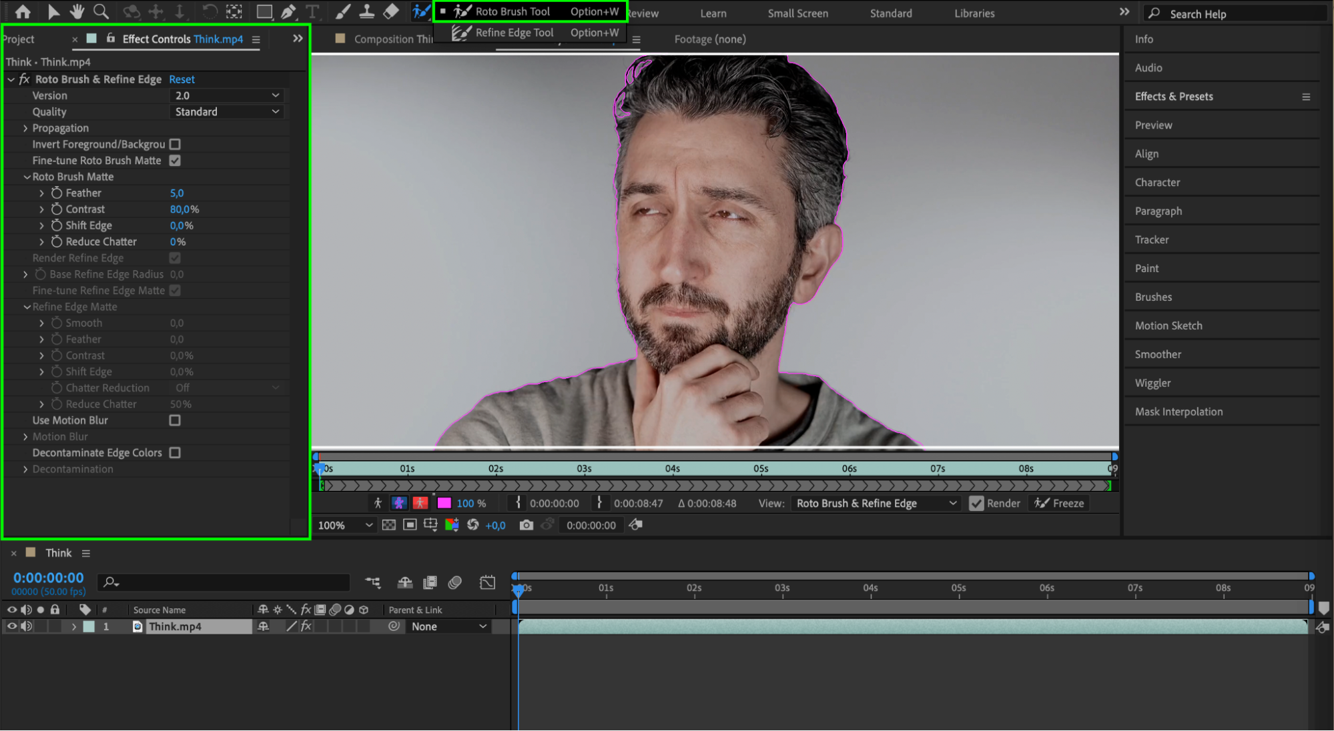
Task: Click the Home icon
Action: coord(23,11)
